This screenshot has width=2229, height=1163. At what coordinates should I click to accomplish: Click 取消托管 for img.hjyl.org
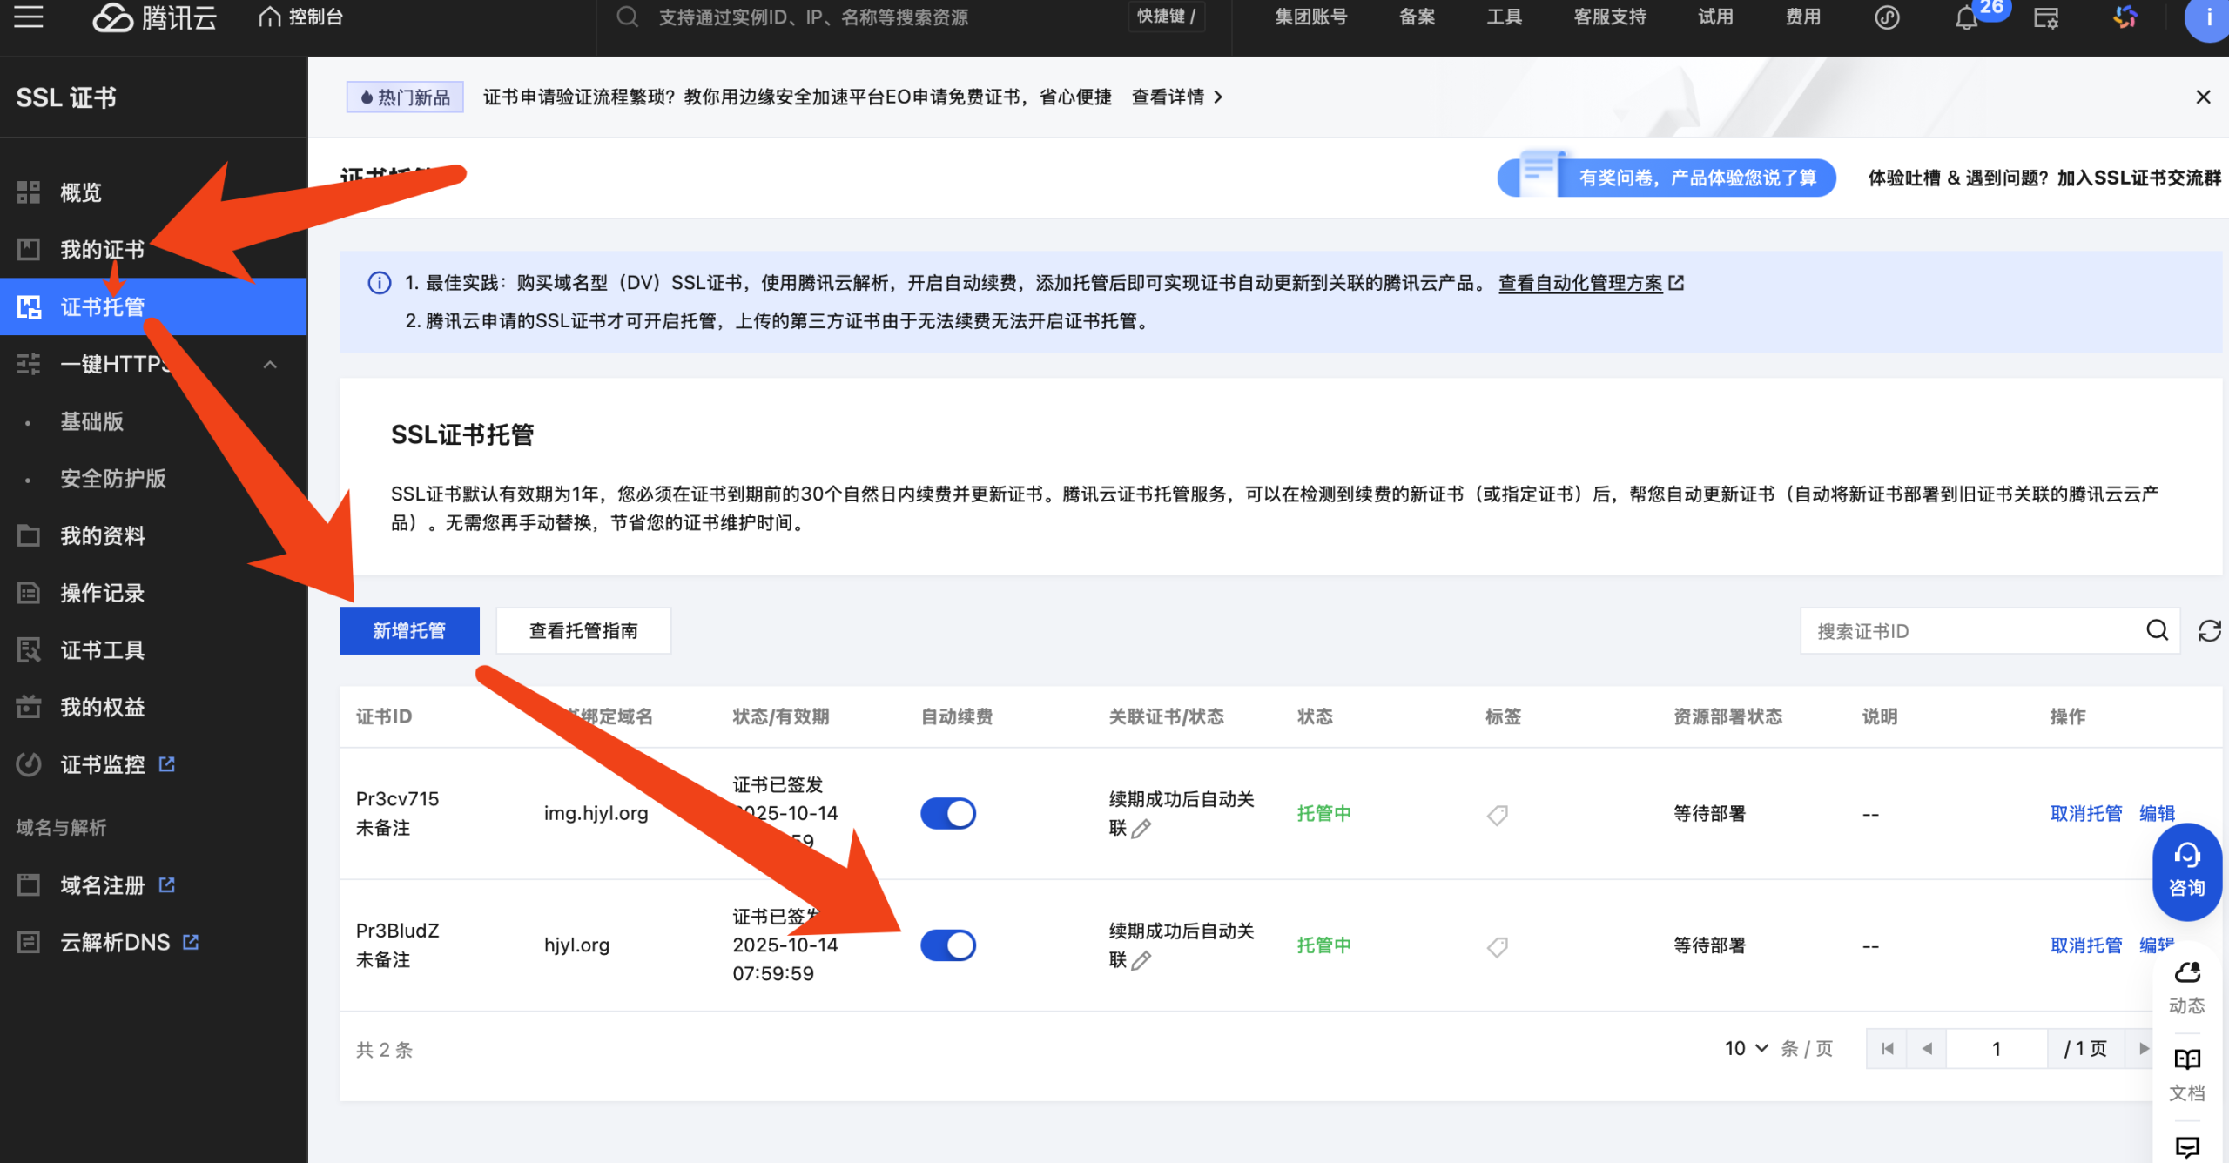pos(2086,814)
